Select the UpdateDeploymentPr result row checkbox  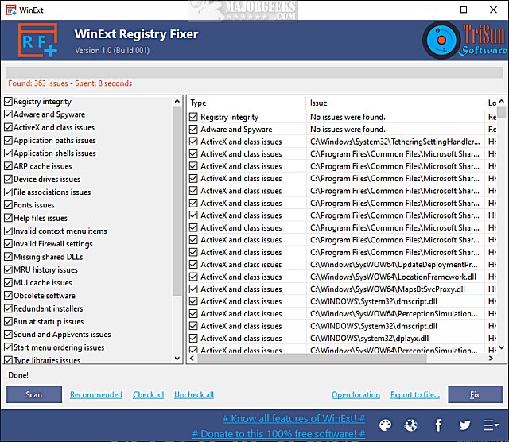coord(193,265)
